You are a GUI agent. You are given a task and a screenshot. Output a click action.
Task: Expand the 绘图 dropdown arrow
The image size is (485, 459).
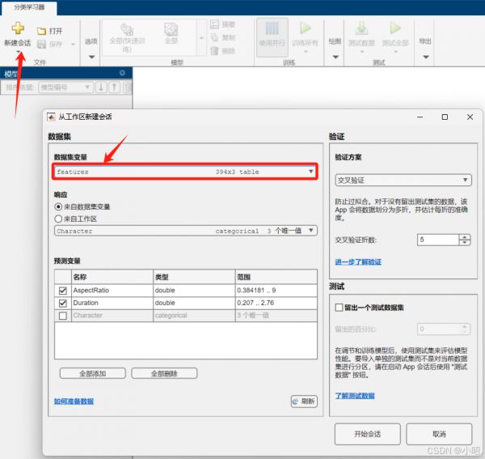point(335,57)
